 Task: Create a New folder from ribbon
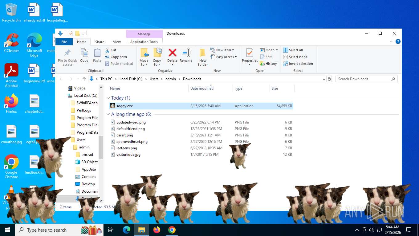(x=203, y=57)
